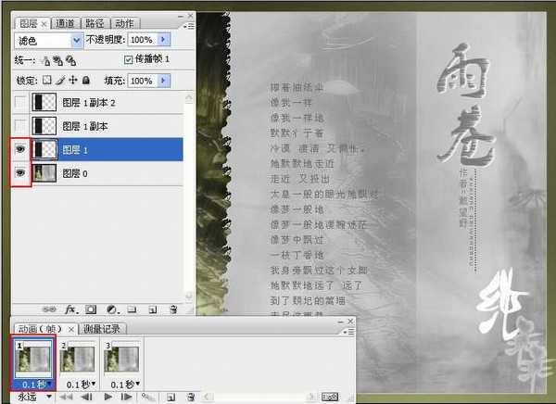Delete layer using the layers trash icon
Screen dimensions: 556x404
(x=171, y=309)
